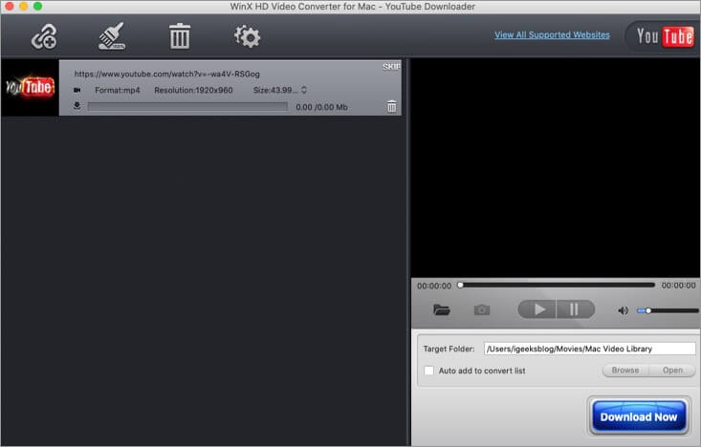
Task: Click the Download Now button
Action: 639,416
